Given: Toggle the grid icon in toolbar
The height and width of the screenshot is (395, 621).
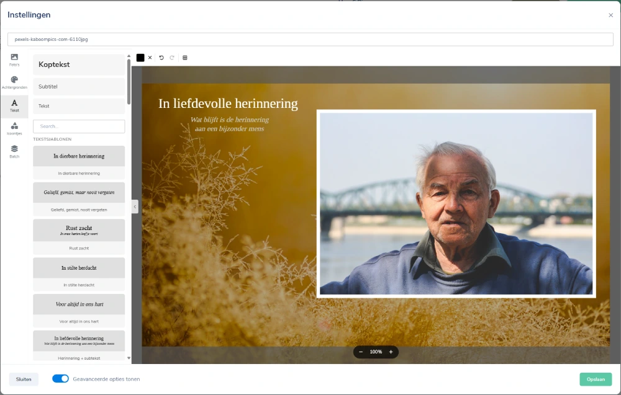Looking at the screenshot, I should [185, 58].
